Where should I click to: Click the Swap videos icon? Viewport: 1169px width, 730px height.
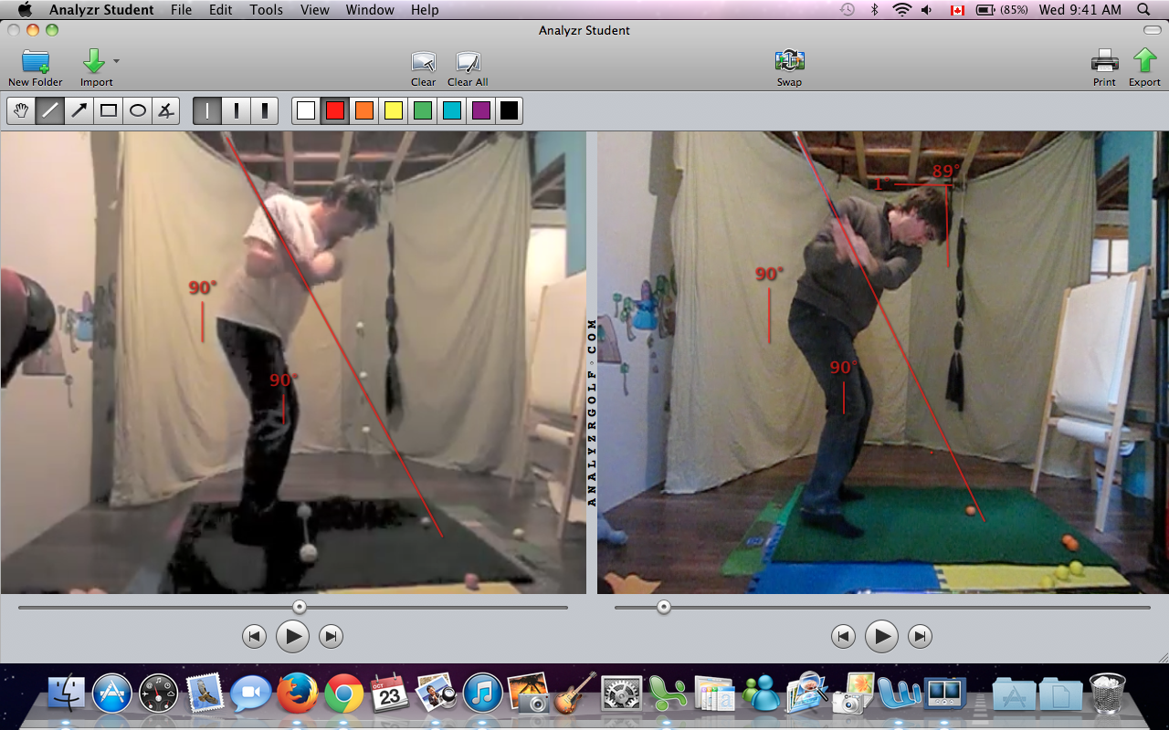[789, 62]
